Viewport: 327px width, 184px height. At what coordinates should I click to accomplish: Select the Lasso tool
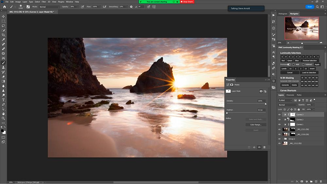4,26
